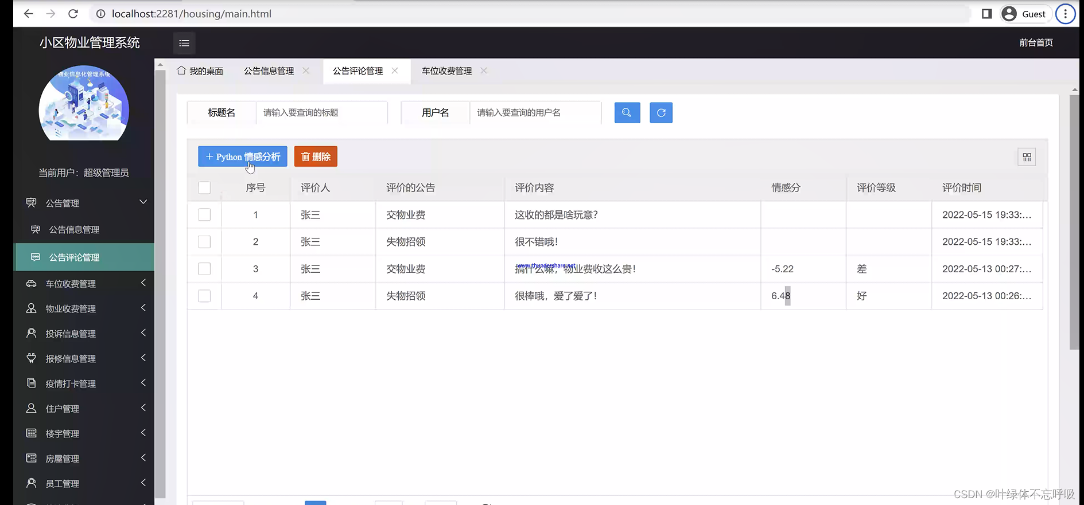Focus the 标题名 search input
The image size is (1084, 505).
(321, 112)
